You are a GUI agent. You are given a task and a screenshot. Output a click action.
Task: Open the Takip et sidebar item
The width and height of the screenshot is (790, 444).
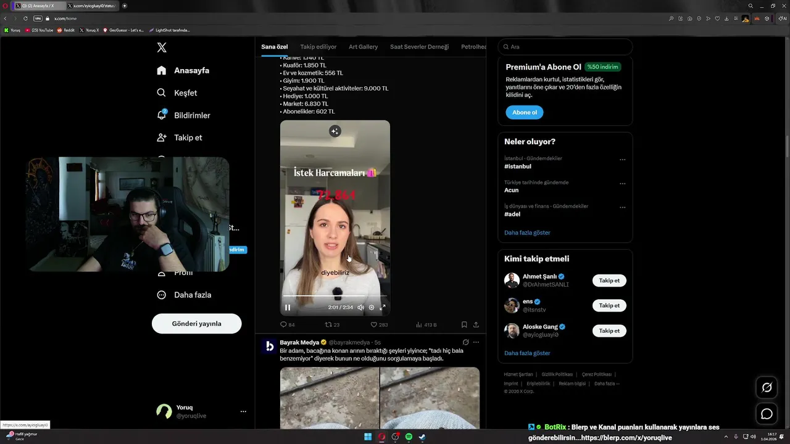click(180, 138)
